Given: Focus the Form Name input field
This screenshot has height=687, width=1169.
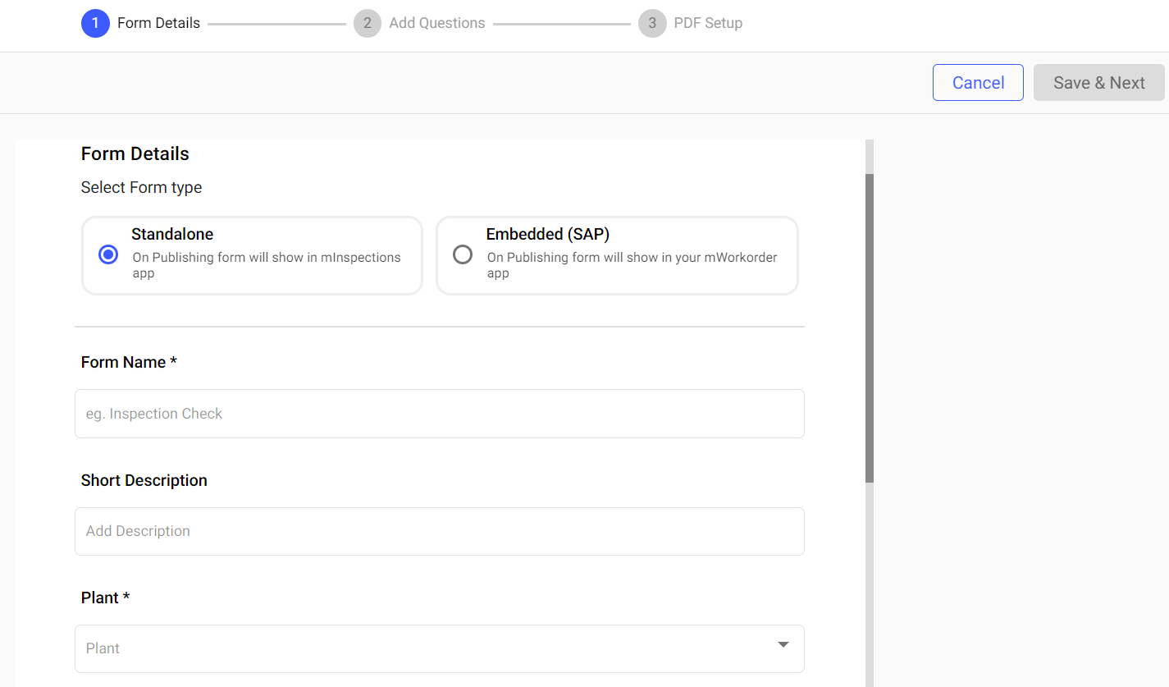Looking at the screenshot, I should [439, 414].
